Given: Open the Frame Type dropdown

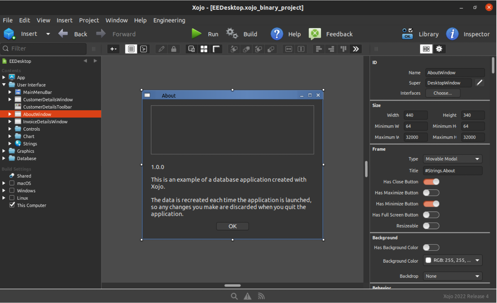Looking at the screenshot, I should tap(452, 159).
